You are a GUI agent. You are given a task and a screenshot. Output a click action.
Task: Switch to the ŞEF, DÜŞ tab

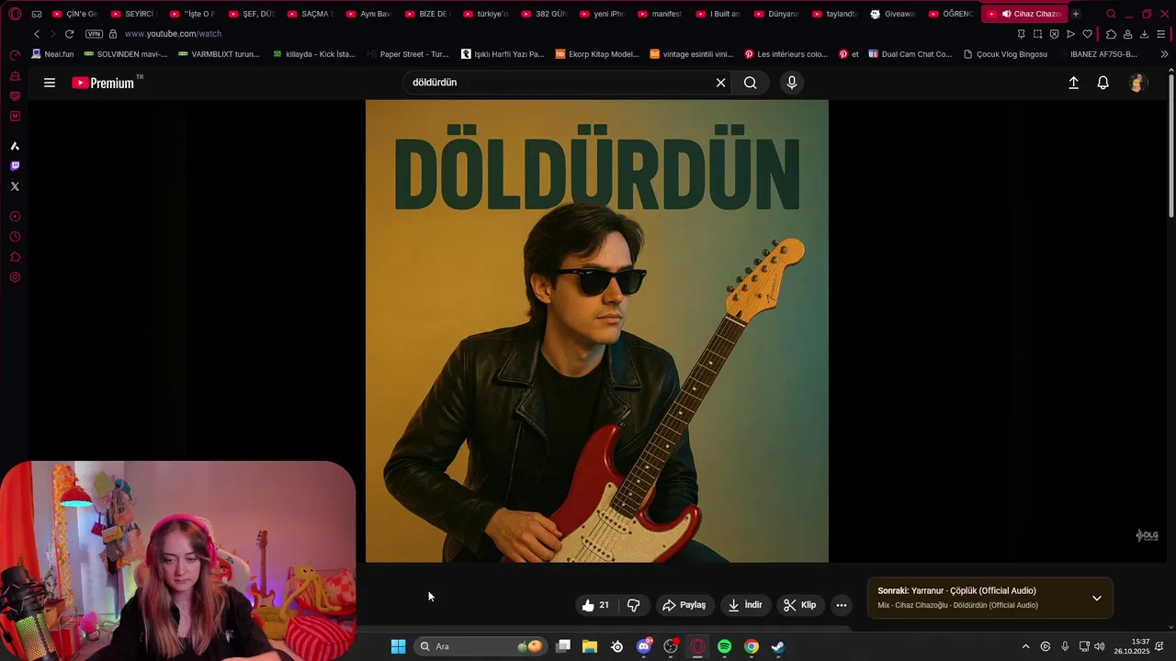[x=251, y=14]
